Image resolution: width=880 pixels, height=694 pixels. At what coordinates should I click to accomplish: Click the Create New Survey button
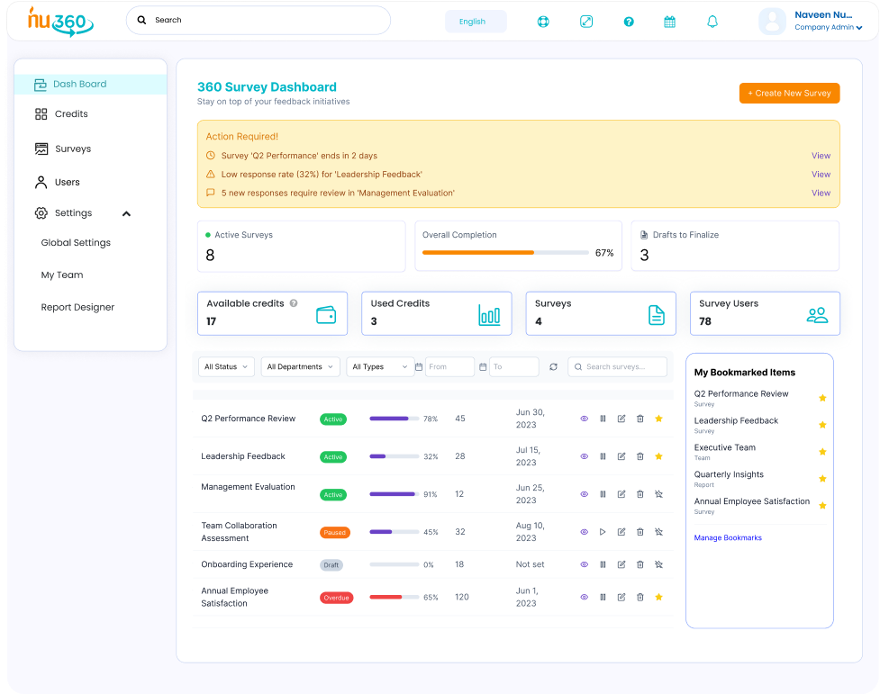[x=789, y=94]
